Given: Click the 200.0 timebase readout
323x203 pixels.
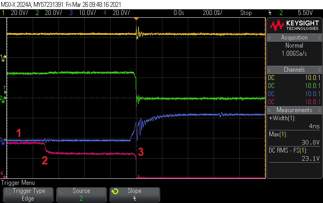Looking at the screenshot, I should tap(212, 13).
